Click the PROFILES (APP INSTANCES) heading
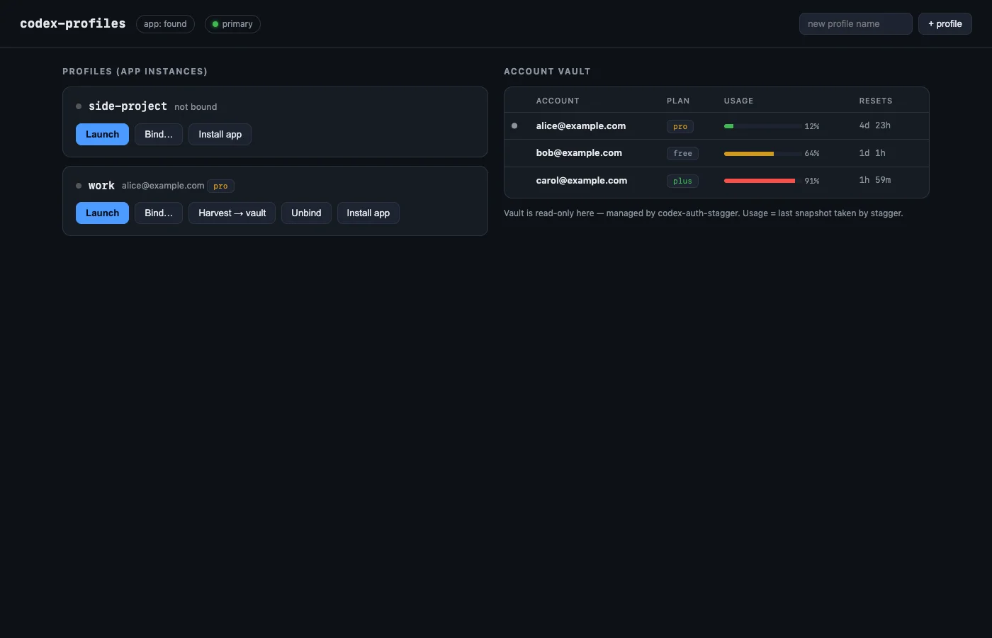992x638 pixels. pos(135,72)
